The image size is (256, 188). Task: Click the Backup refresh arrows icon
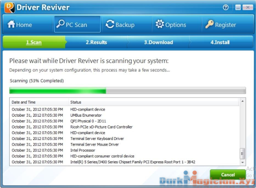pos(110,24)
